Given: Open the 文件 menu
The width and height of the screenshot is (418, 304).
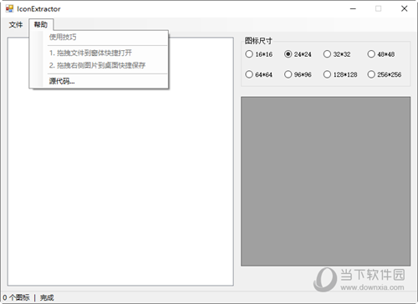Looking at the screenshot, I should pos(16,25).
